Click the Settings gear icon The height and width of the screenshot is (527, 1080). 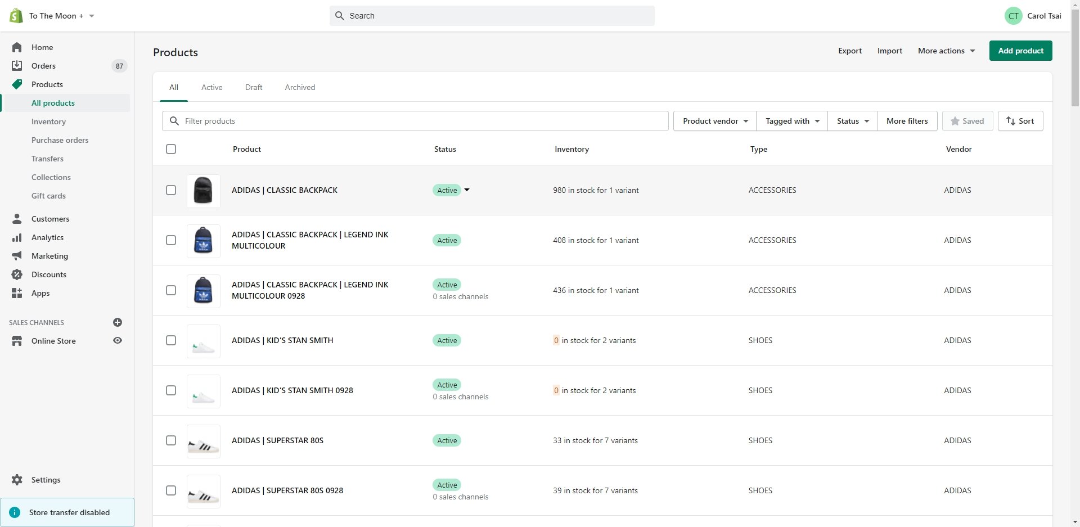(x=17, y=480)
